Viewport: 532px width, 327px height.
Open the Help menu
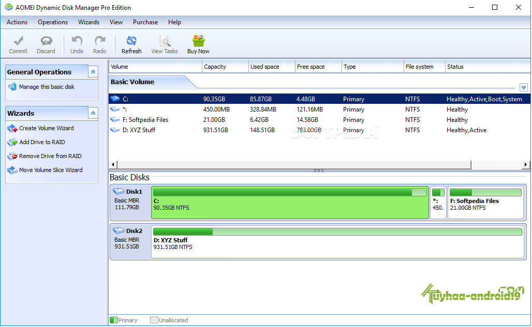pos(174,22)
